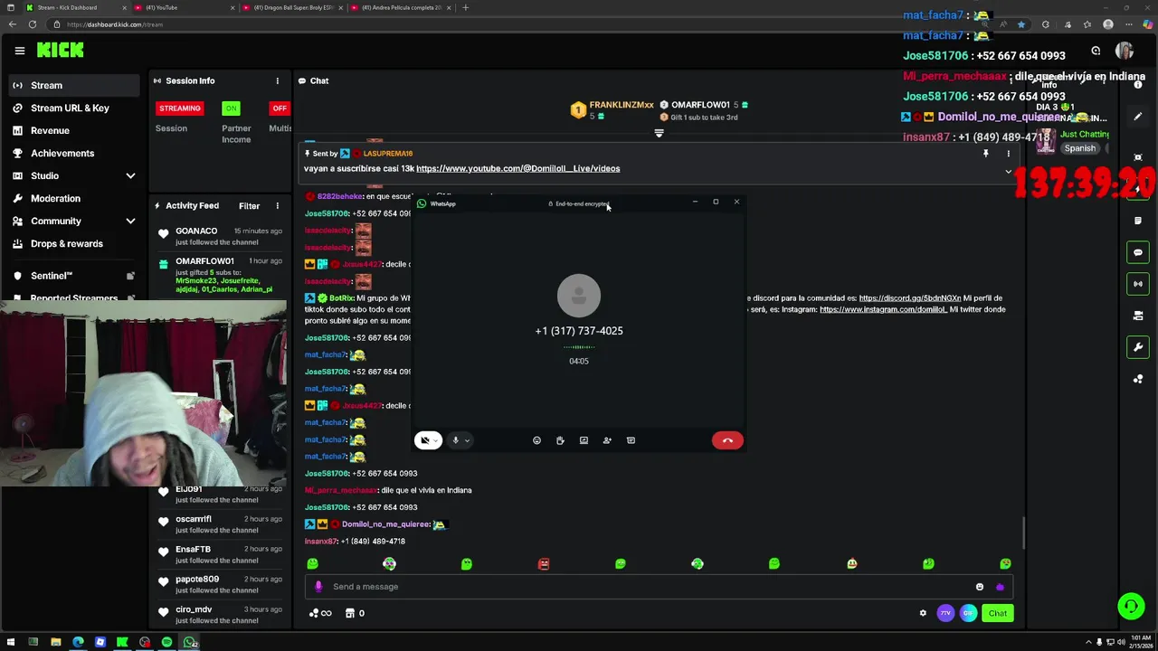
Task: Open green support headset widget
Action: pyautogui.click(x=1131, y=607)
